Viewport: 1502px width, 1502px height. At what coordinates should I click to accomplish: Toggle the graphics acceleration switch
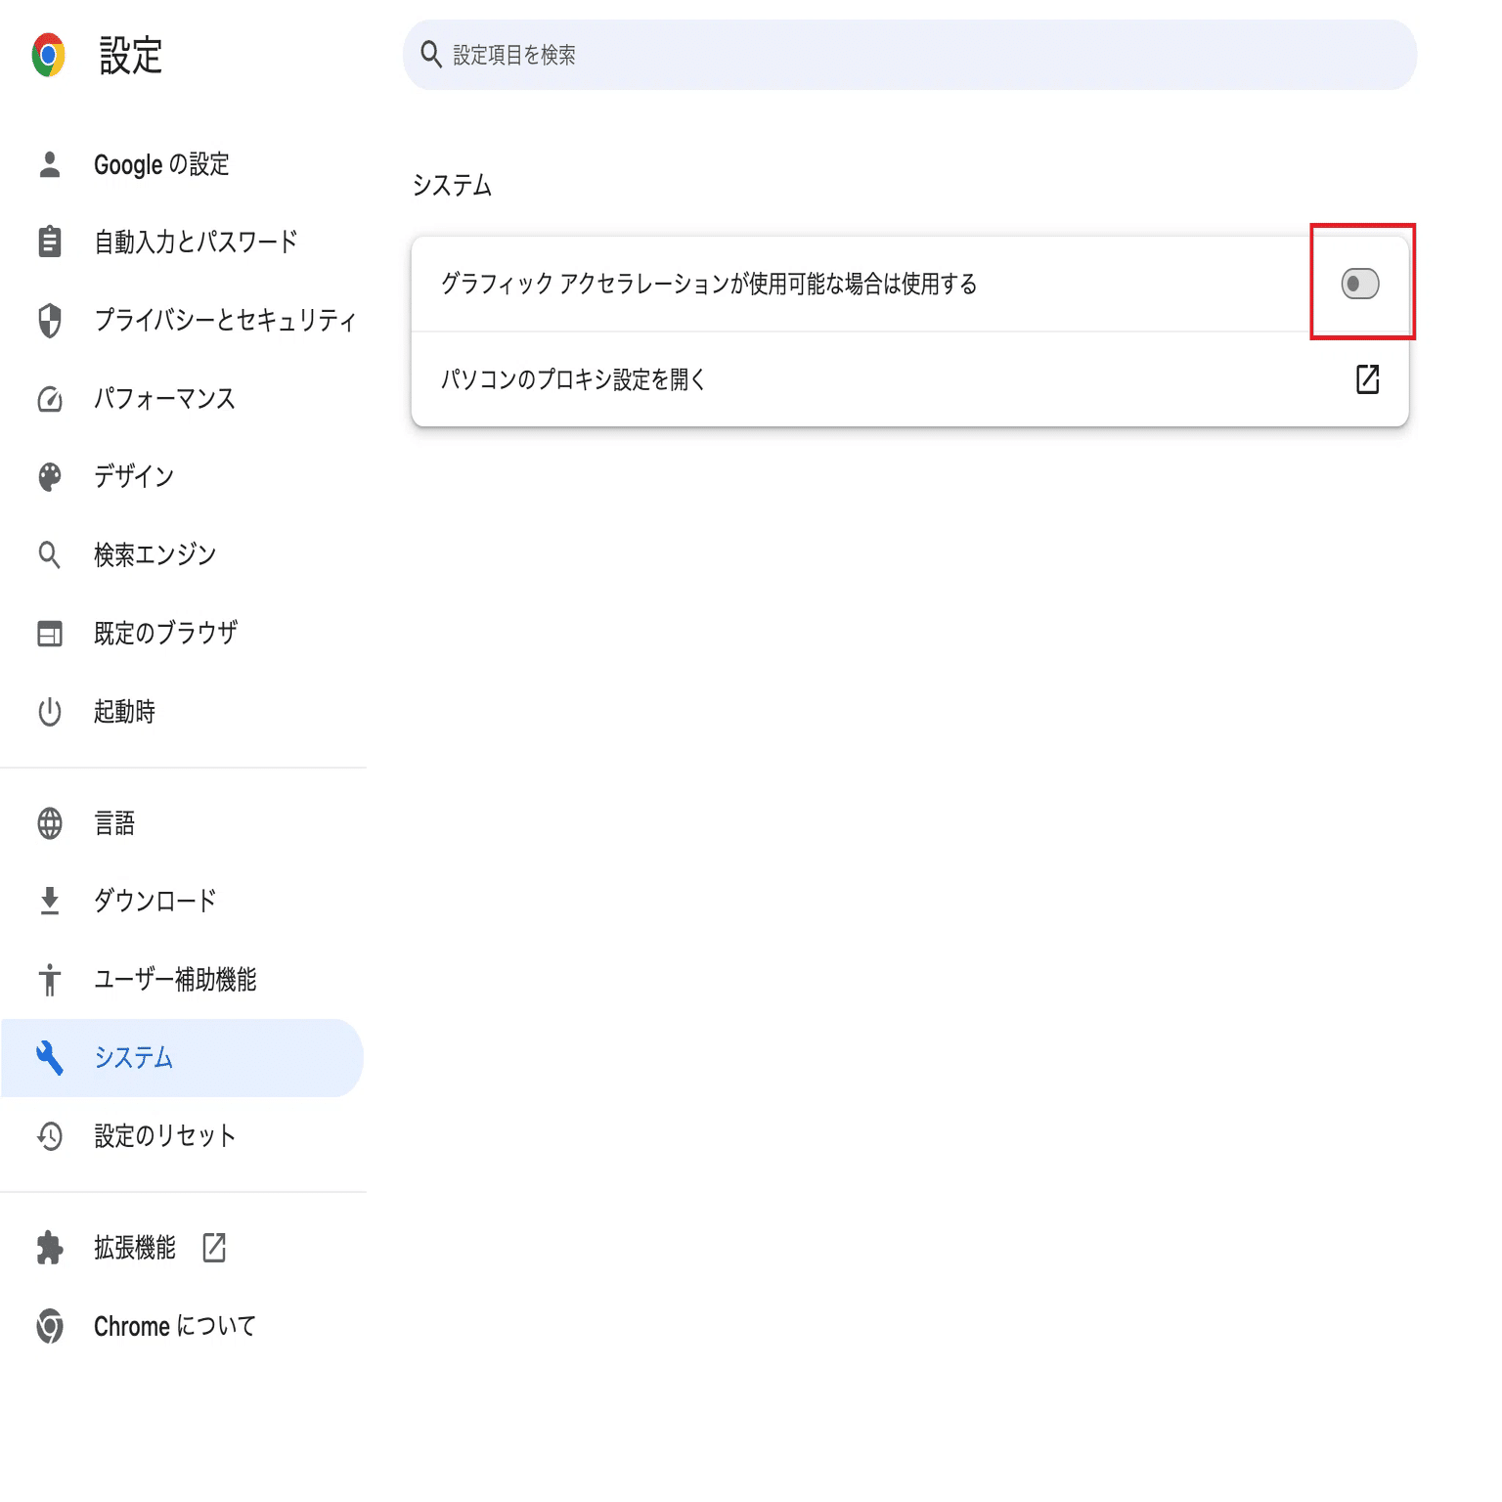(1359, 284)
